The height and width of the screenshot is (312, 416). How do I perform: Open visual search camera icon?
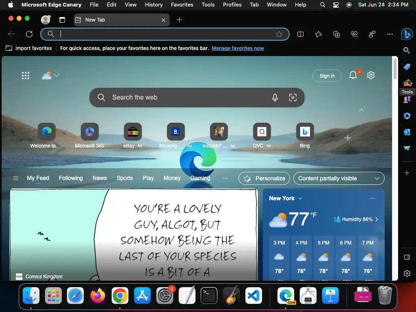click(292, 97)
